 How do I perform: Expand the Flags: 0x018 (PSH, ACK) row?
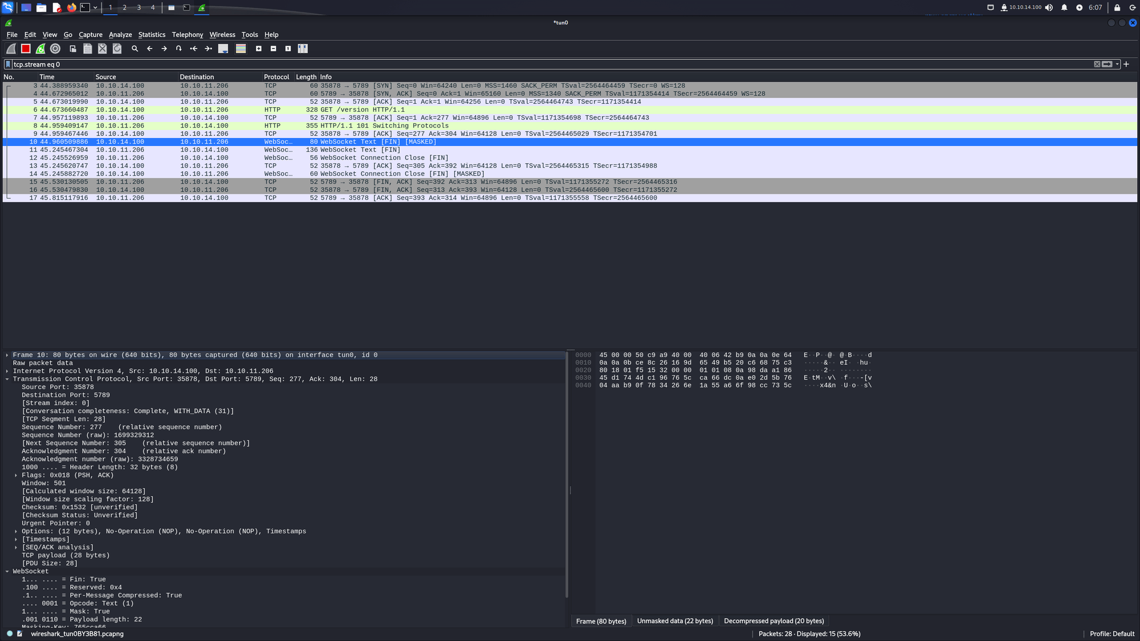[x=16, y=475]
